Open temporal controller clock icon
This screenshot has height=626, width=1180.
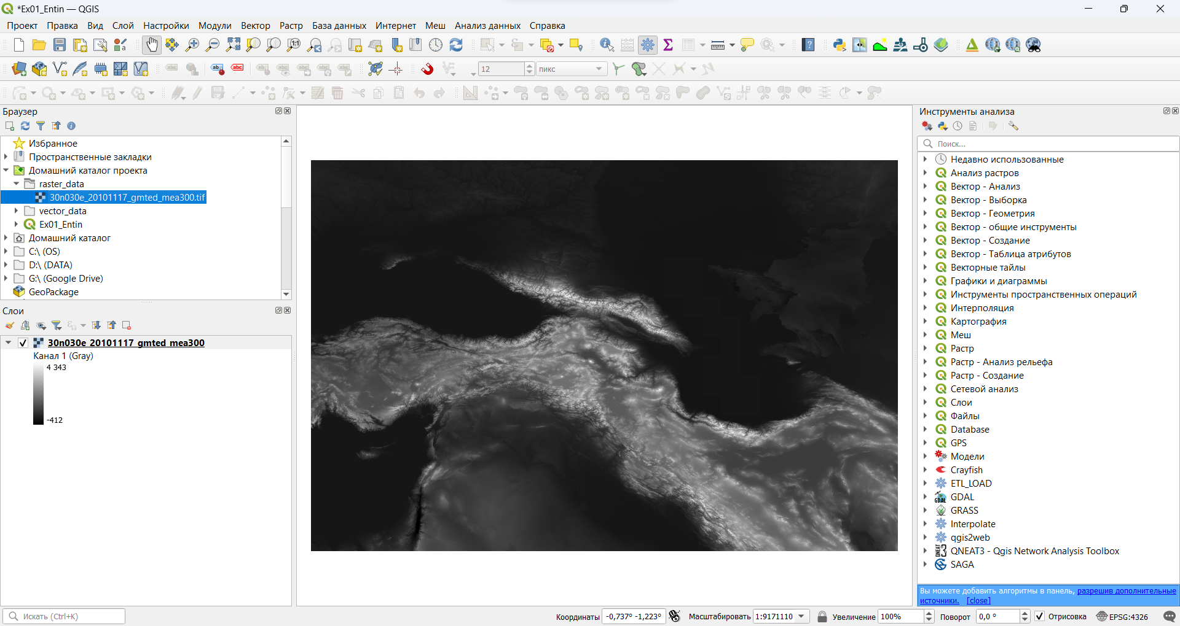tap(436, 45)
